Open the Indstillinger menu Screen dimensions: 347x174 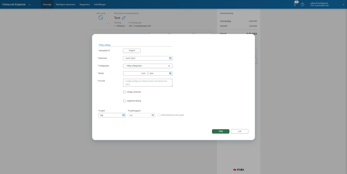(100, 4)
